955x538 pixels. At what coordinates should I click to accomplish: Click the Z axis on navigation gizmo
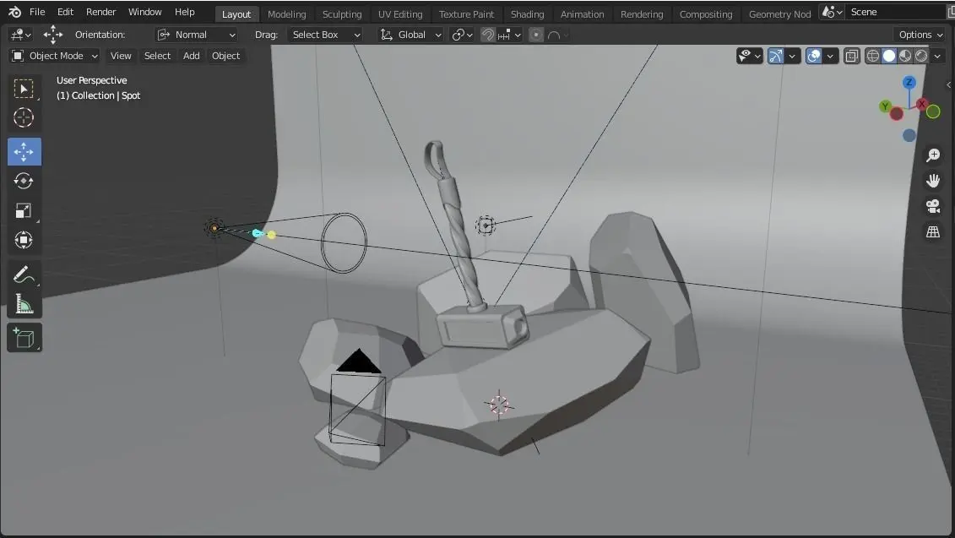click(x=909, y=82)
